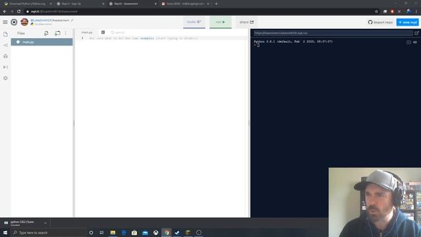This screenshot has height=237, width=421.
Task: Go back in browser
Action: tap(5, 12)
